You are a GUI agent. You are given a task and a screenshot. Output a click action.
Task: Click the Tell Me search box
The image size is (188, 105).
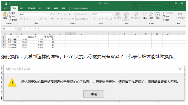79,8
